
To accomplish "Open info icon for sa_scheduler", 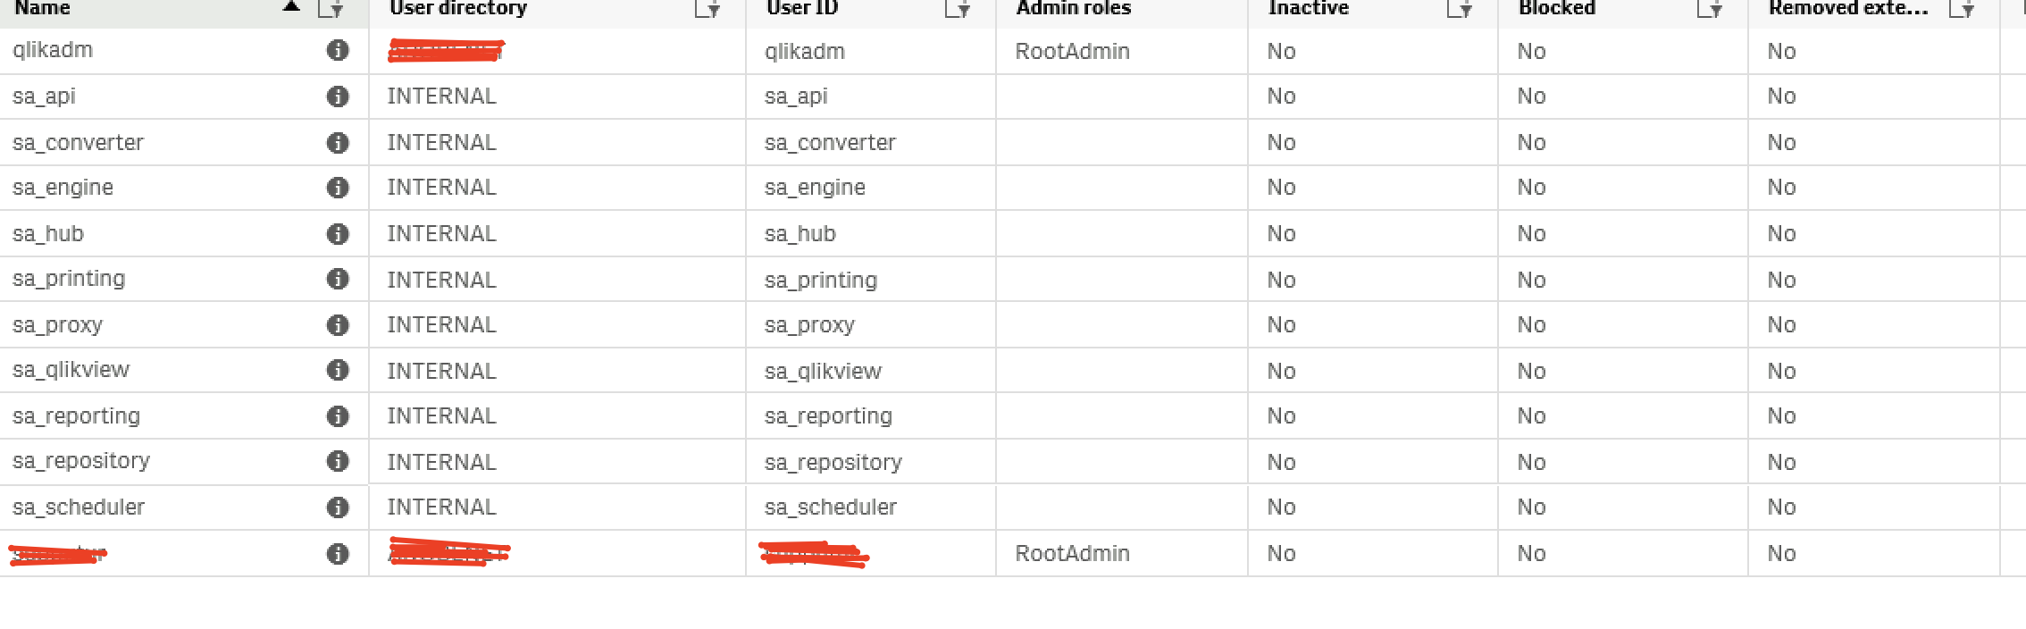I will (x=338, y=507).
